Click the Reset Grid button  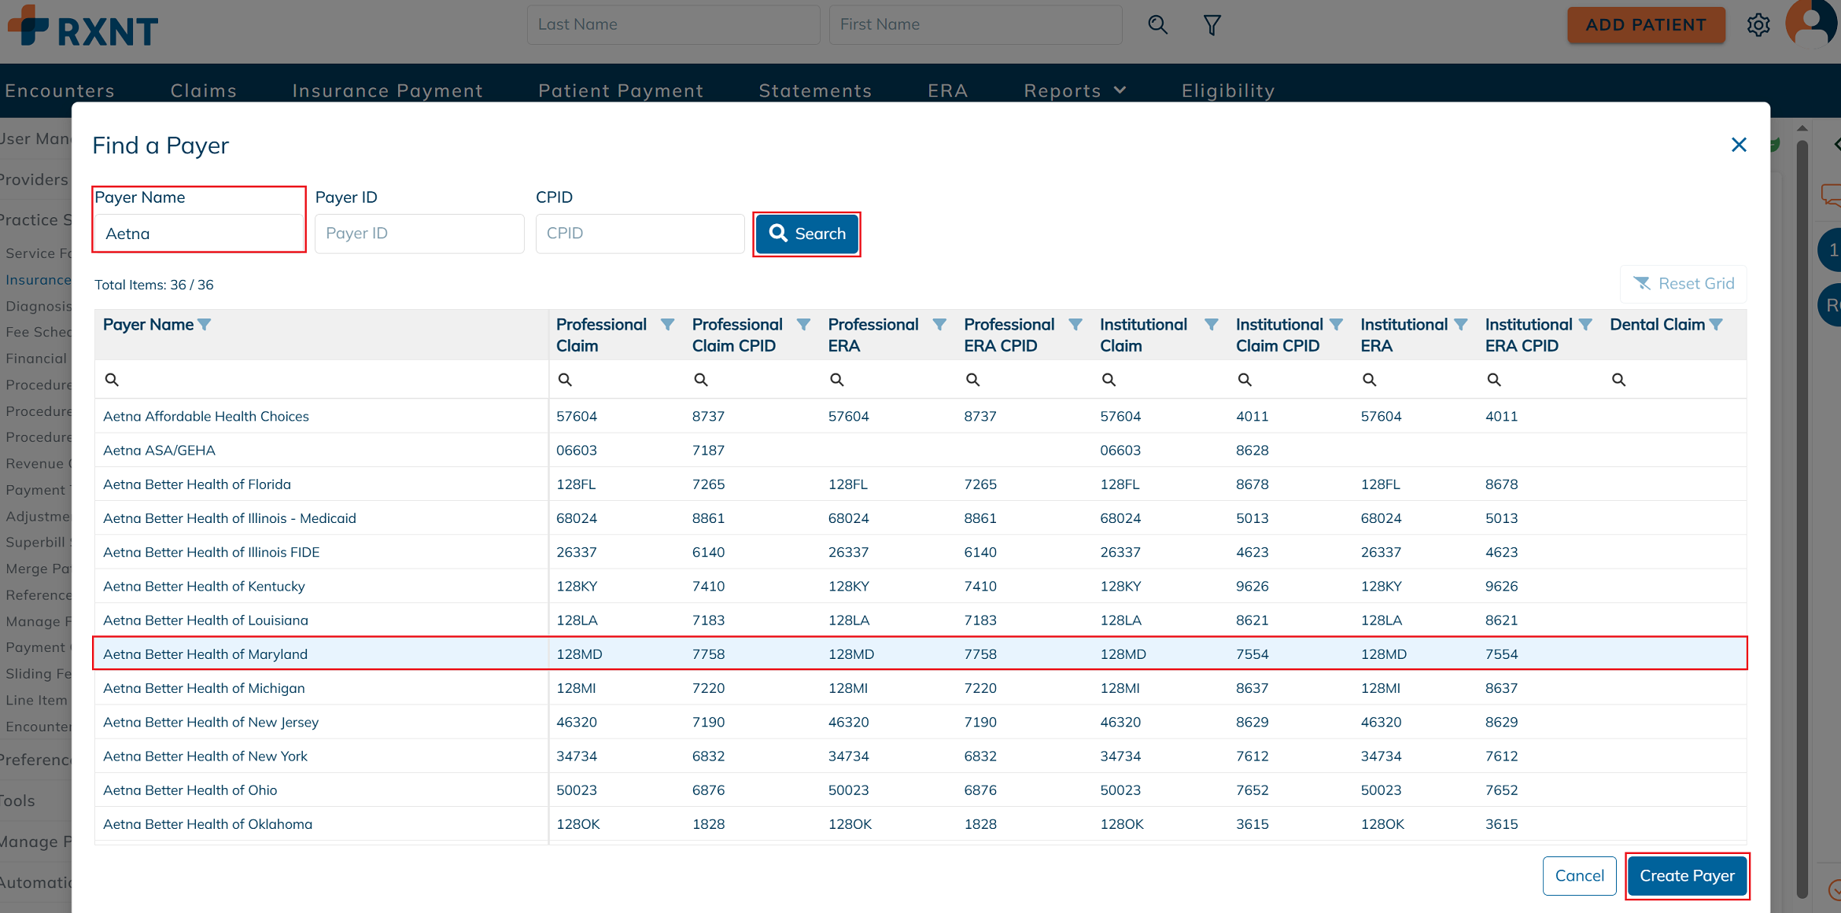1684,284
